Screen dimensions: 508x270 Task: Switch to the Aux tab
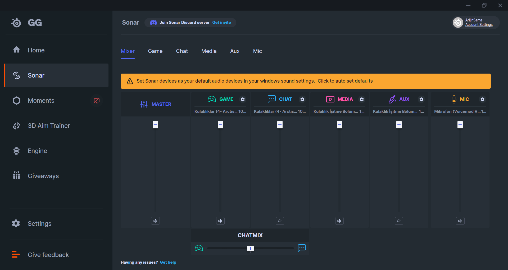pos(235,51)
